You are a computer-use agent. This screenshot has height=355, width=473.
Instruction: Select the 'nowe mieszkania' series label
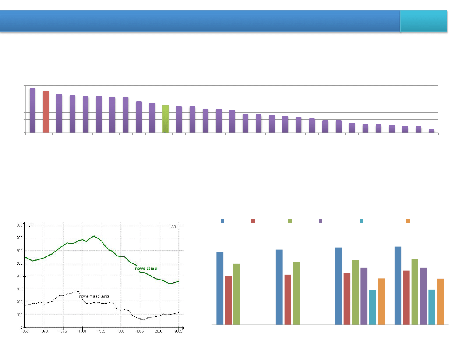(x=94, y=296)
